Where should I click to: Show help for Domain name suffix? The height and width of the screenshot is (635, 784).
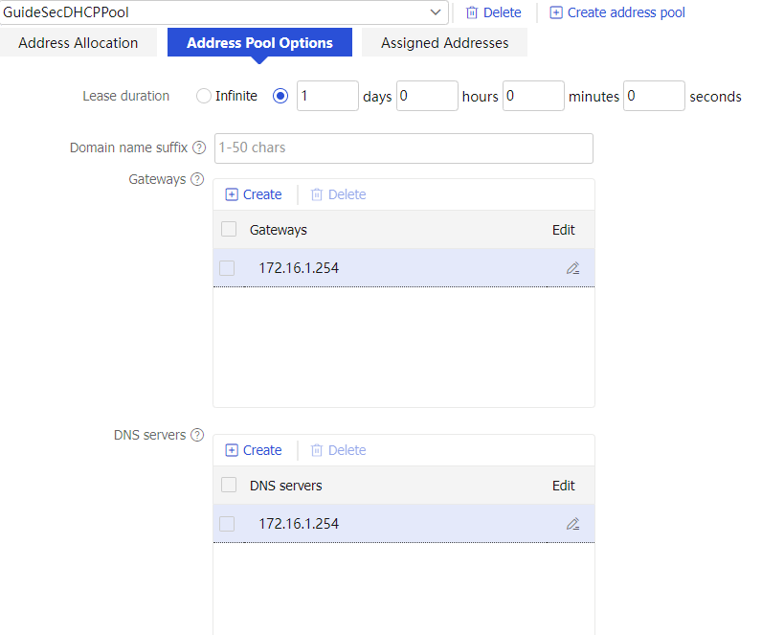click(x=199, y=147)
